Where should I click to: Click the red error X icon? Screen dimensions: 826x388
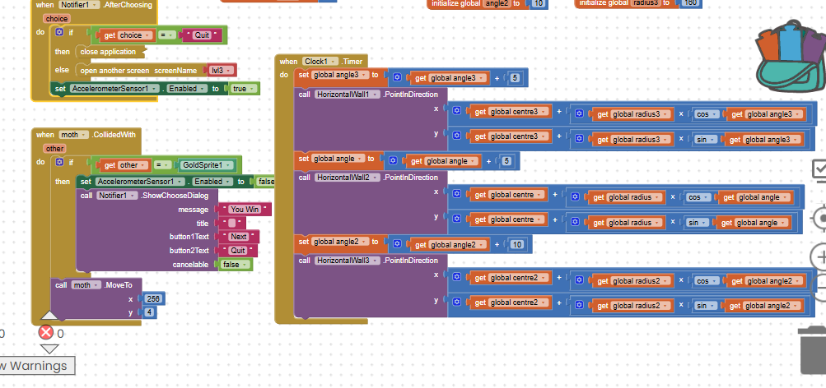tap(46, 333)
